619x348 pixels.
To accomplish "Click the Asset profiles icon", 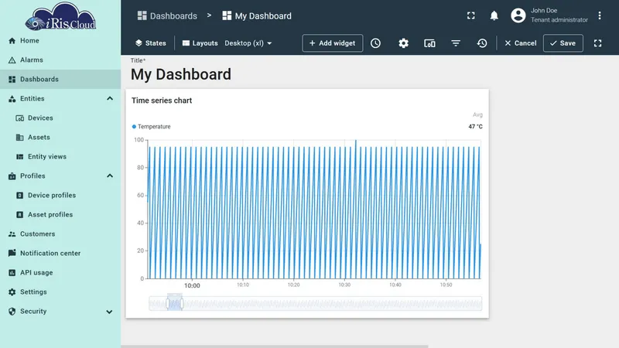I will click(x=20, y=215).
